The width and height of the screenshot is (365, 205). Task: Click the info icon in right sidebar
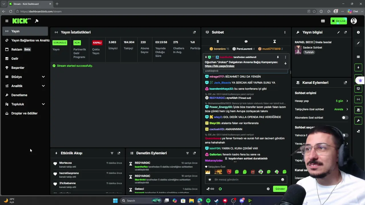(358, 32)
